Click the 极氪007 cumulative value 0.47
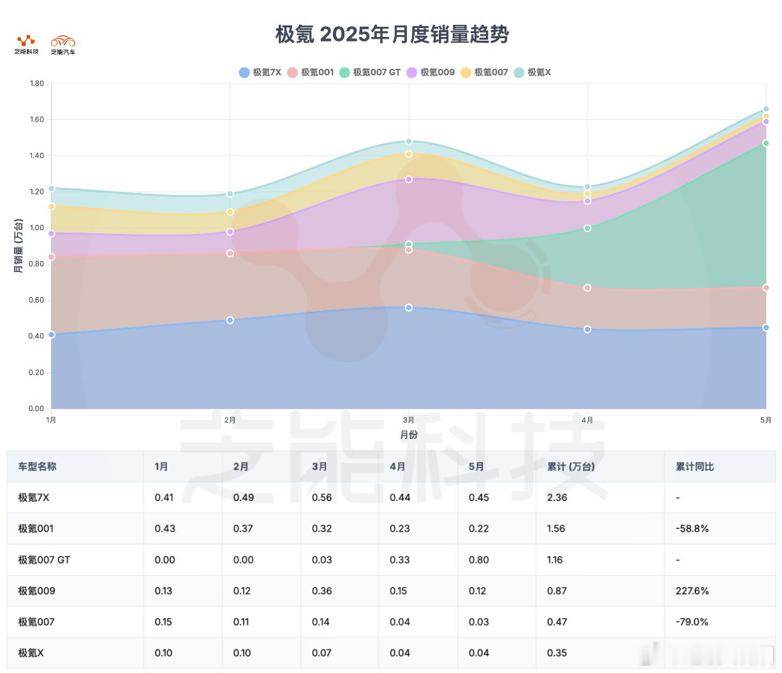The image size is (782, 673). pyautogui.click(x=557, y=621)
